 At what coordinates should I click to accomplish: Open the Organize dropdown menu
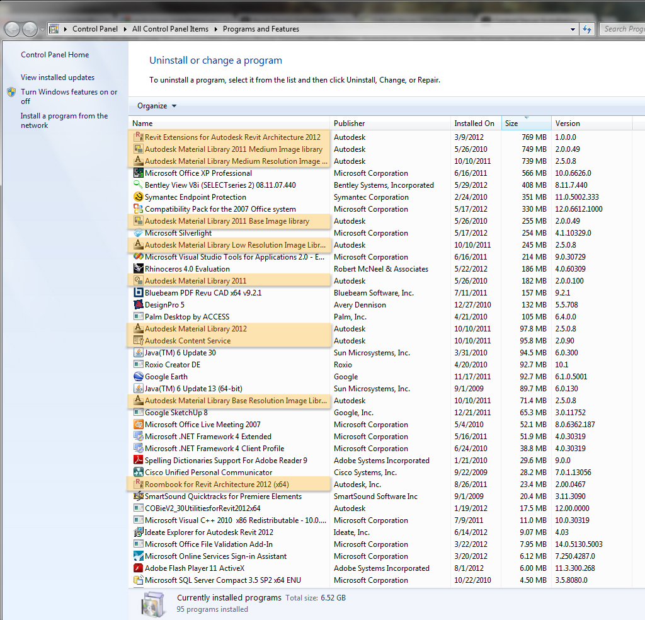(157, 106)
